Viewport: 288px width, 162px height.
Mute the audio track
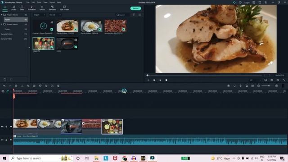pyautogui.click(x=11, y=140)
